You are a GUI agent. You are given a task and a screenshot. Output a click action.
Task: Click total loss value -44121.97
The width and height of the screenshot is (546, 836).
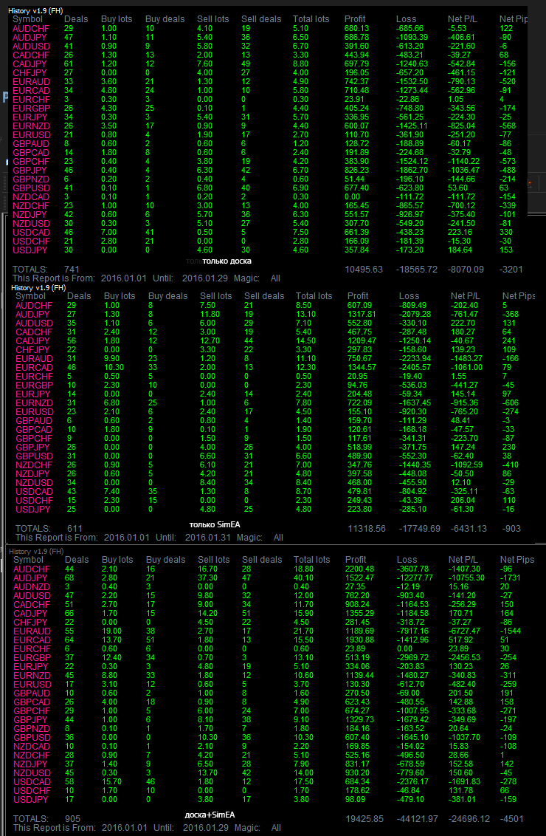pyautogui.click(x=417, y=818)
